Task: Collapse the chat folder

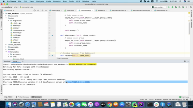Action: click(x=6, y=18)
